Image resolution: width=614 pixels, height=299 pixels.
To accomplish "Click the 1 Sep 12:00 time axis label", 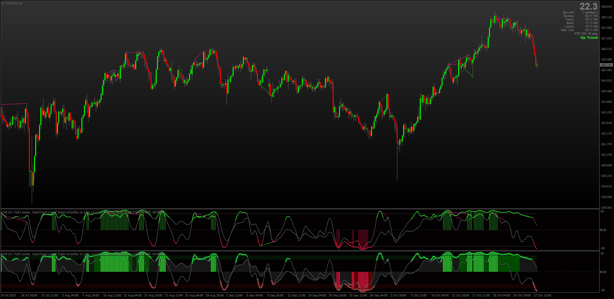I will point(234,295).
